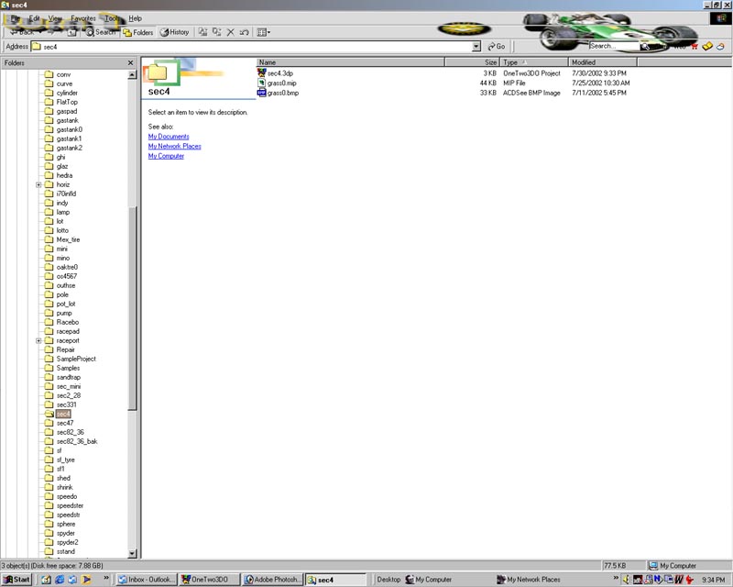Close the Folders pane with X

130,62
